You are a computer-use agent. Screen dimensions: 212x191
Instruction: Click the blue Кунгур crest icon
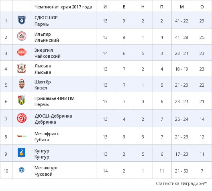22,153
